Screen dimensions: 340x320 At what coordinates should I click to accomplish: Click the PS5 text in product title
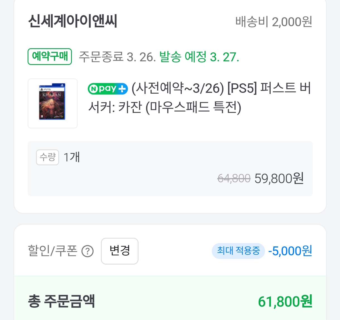(242, 89)
